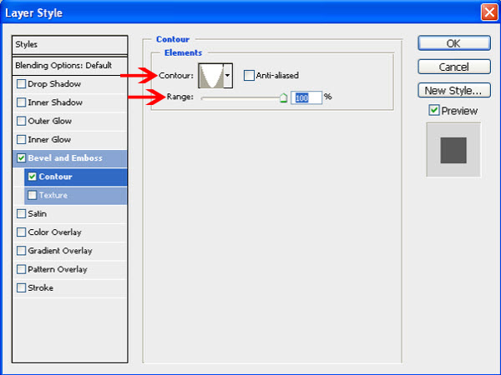Screen dimensions: 501x375
Task: Open the Contour preset dropdown arrow
Action: pyautogui.click(x=228, y=76)
